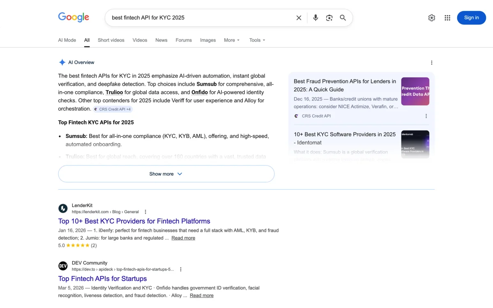The image size is (493, 308).
Task: Click the five-star rating under the LenderKit result
Action: pyautogui.click(x=77, y=245)
